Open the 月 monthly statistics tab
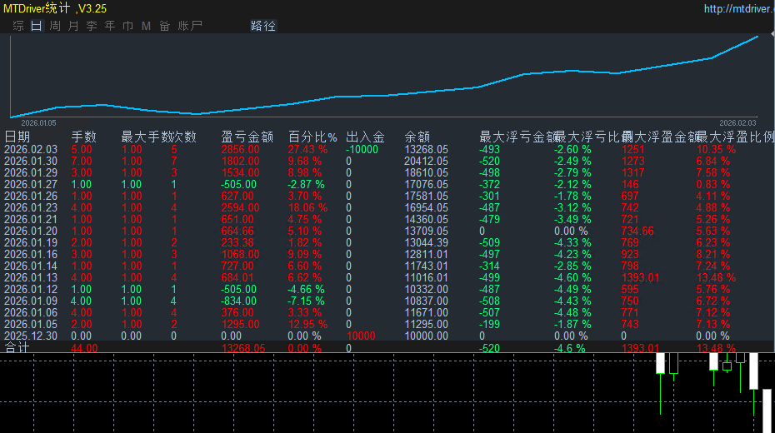Screen dimensions: 775x433 click(73, 26)
